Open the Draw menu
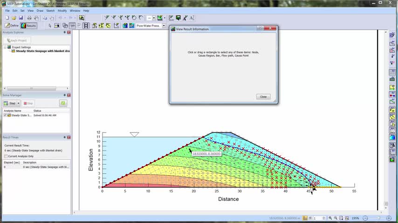398x223 pixels. tap(40, 11)
